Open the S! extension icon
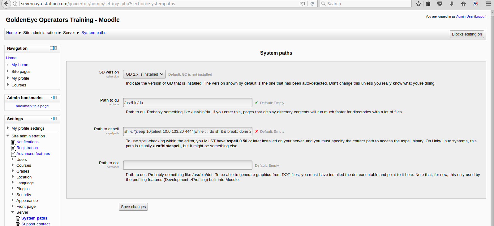The height and width of the screenshot is (226, 494). (x=475, y=4)
